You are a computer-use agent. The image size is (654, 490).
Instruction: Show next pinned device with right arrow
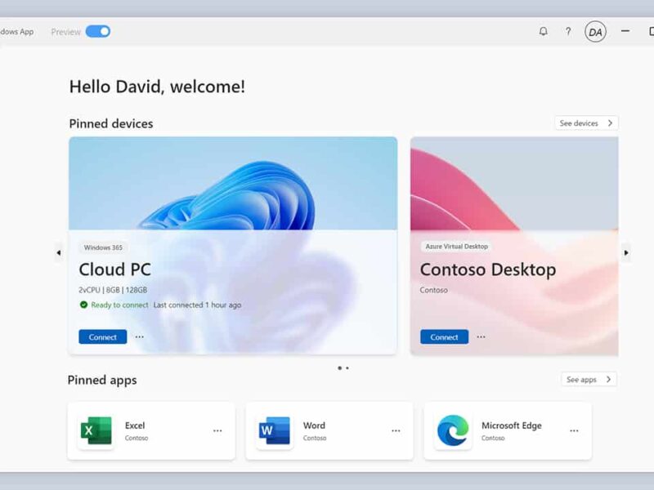click(x=626, y=252)
